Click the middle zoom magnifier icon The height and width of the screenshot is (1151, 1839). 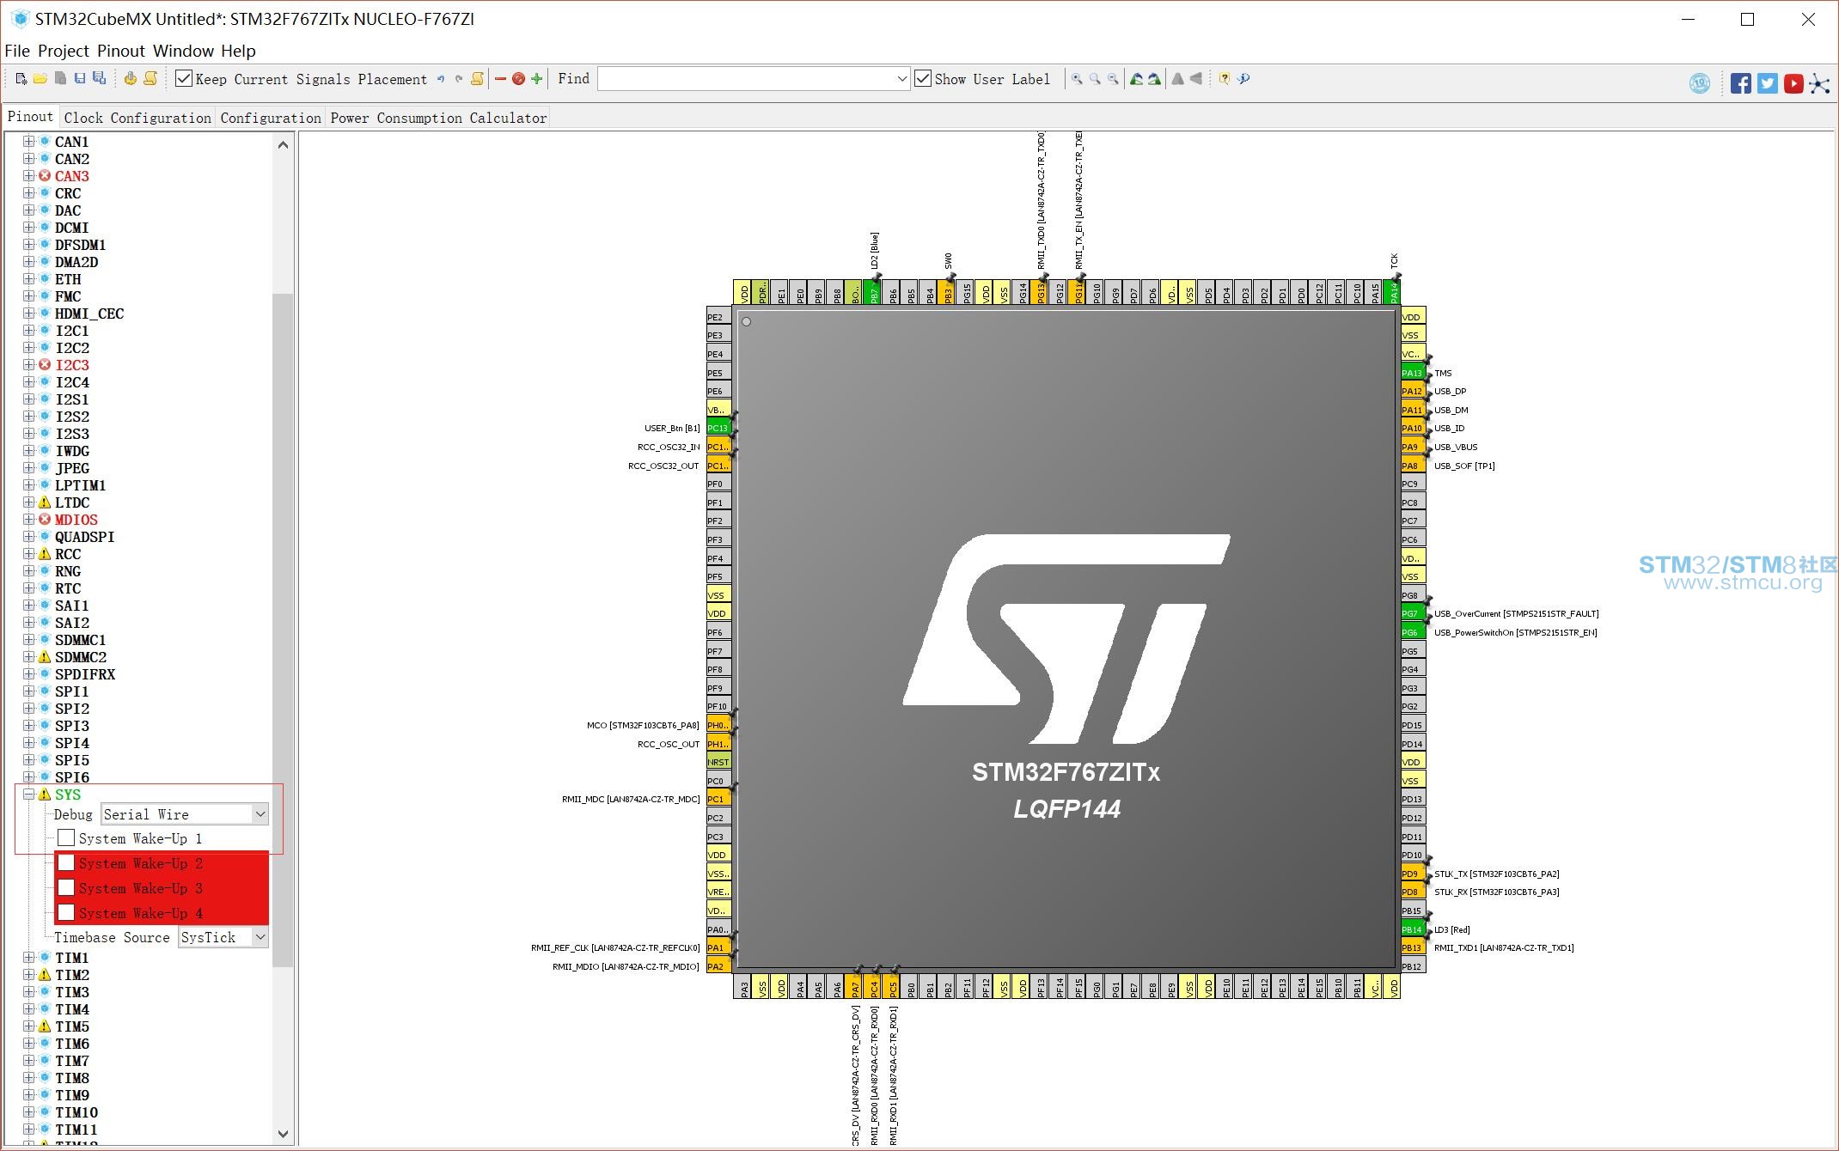point(1095,79)
